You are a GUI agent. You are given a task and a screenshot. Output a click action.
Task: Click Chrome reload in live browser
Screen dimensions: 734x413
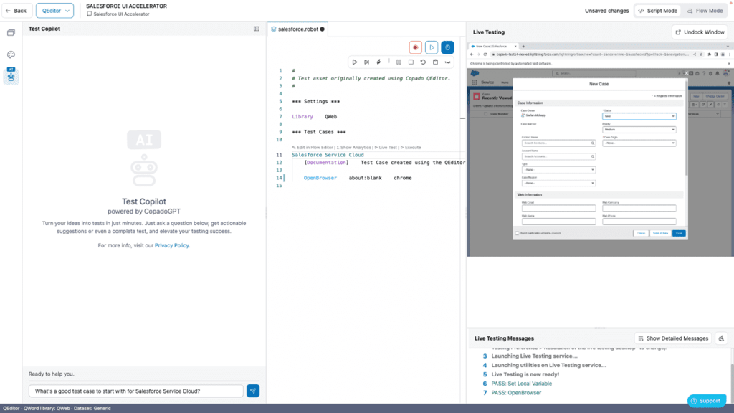[x=485, y=54]
